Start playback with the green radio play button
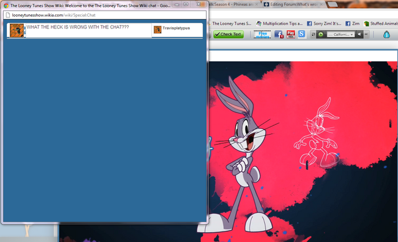Viewport: 398px width, 242px height. (x=321, y=34)
